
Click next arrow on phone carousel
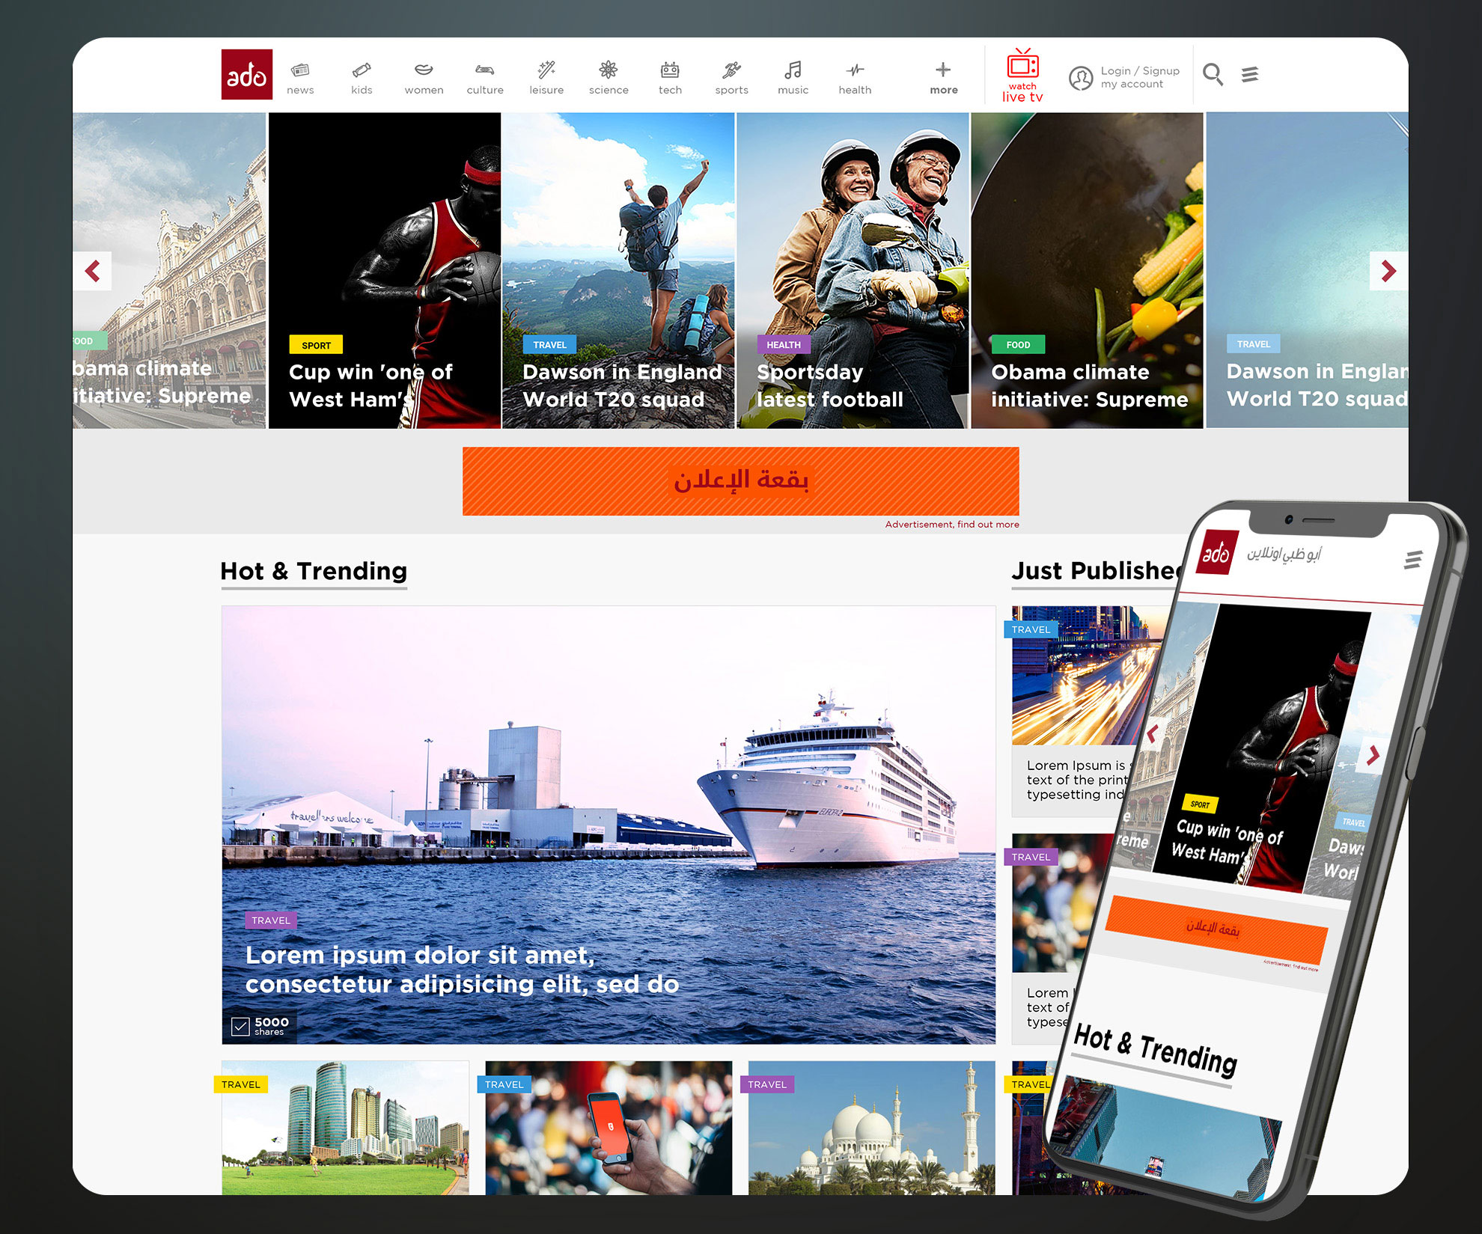[1372, 755]
